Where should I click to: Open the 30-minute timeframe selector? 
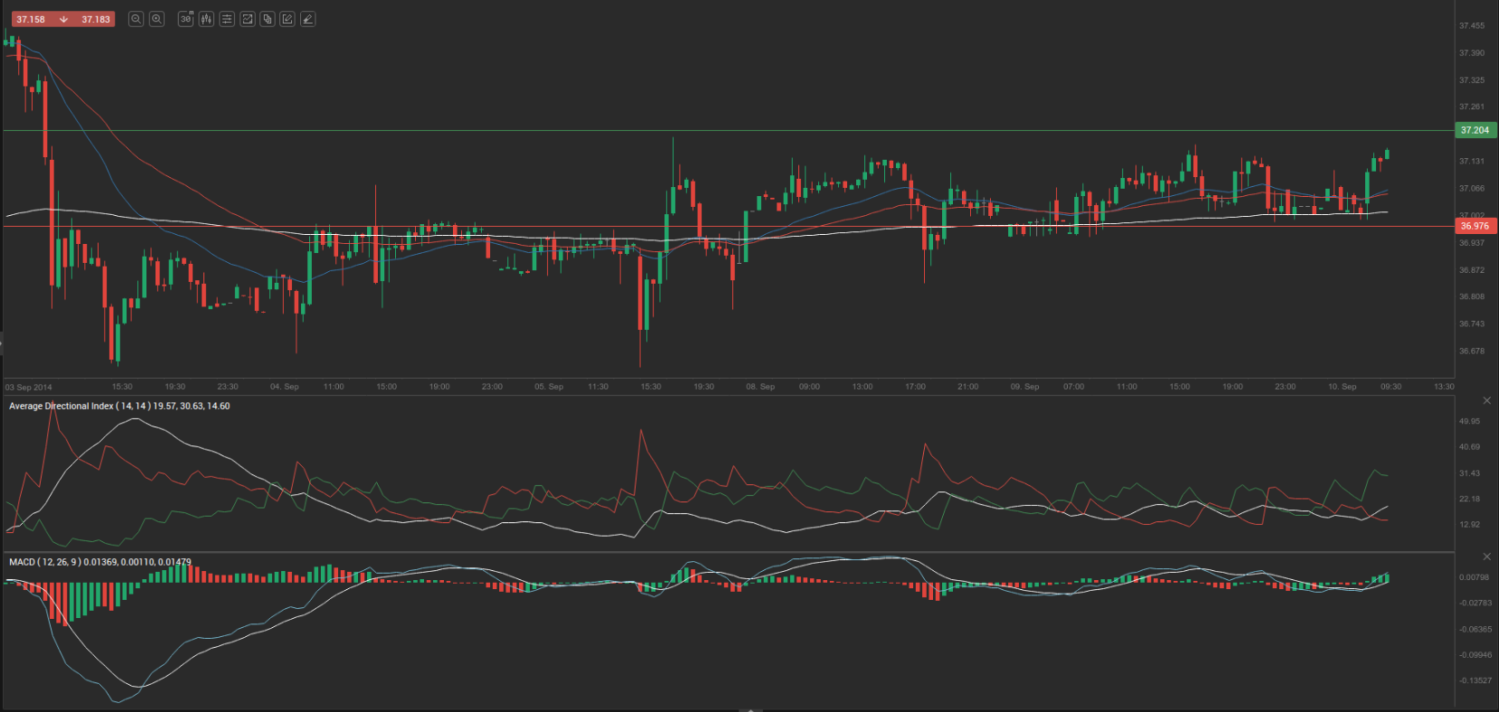[x=185, y=19]
